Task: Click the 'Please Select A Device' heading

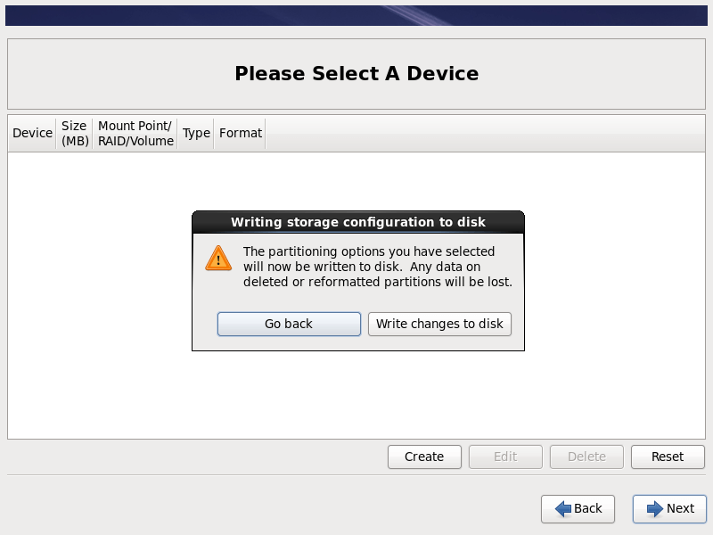Action: coord(356,73)
